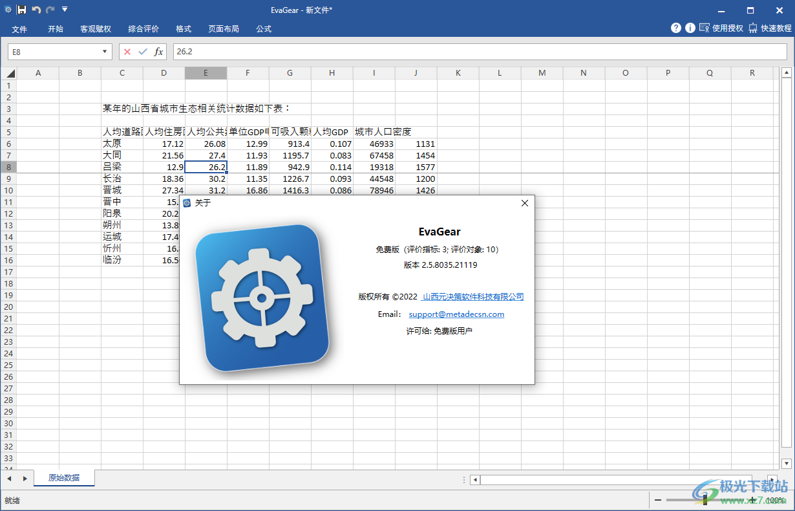Image resolution: width=795 pixels, height=511 pixels.
Task: Open the insert function fx tool
Action: click(159, 52)
